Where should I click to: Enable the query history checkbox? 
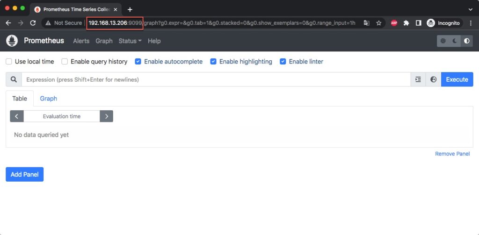(65, 62)
